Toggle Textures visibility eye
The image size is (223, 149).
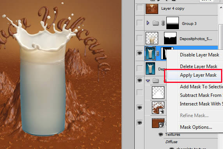(x=161, y=134)
